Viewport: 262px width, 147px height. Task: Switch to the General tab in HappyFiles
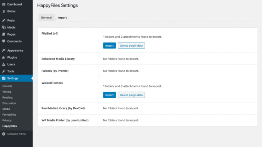coord(46,17)
